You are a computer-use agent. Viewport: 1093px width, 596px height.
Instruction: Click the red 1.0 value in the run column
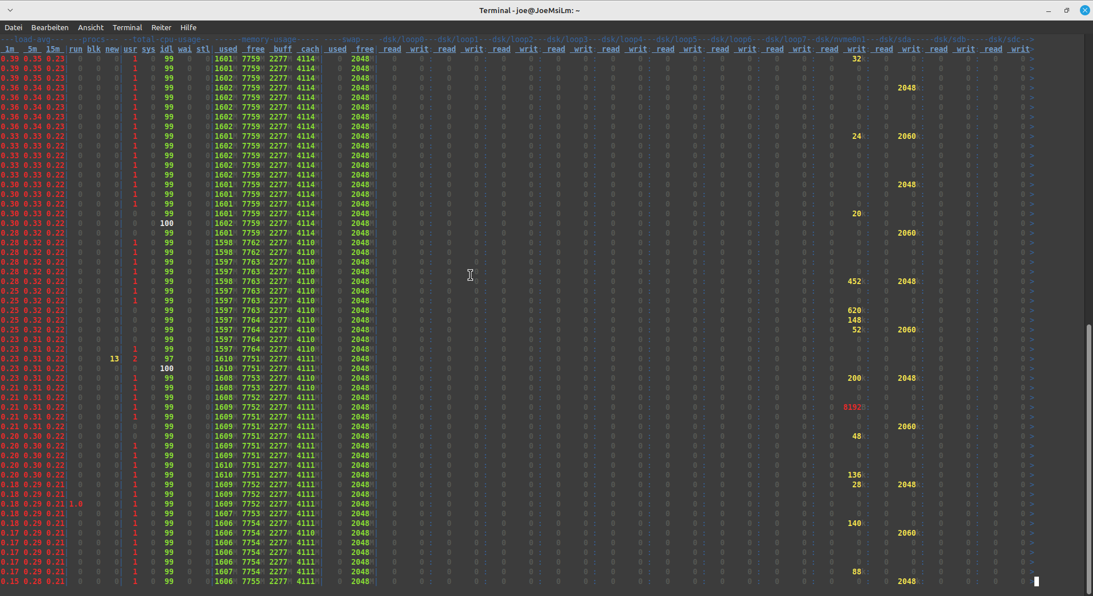pyautogui.click(x=76, y=504)
